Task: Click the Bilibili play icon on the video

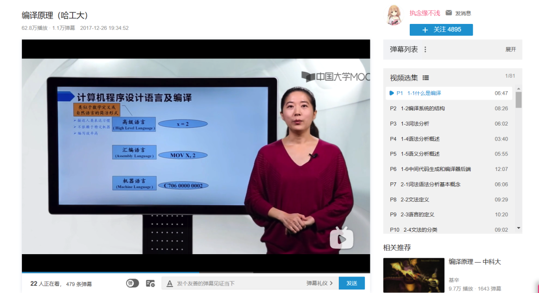Action: 341,238
